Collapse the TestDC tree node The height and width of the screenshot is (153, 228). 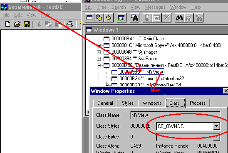coord(99,65)
